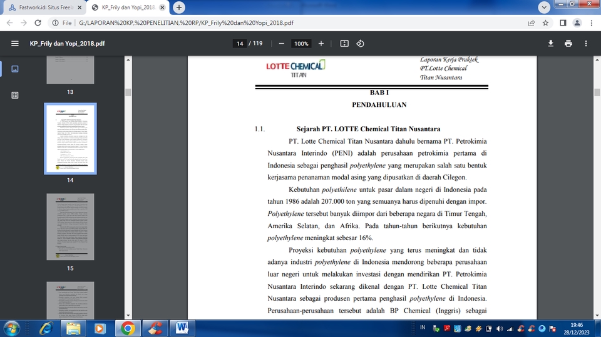Go forward in browser history
601x337 pixels.
click(24, 23)
